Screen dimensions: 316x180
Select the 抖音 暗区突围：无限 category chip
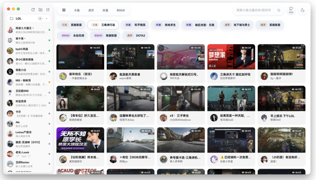click(x=200, y=25)
